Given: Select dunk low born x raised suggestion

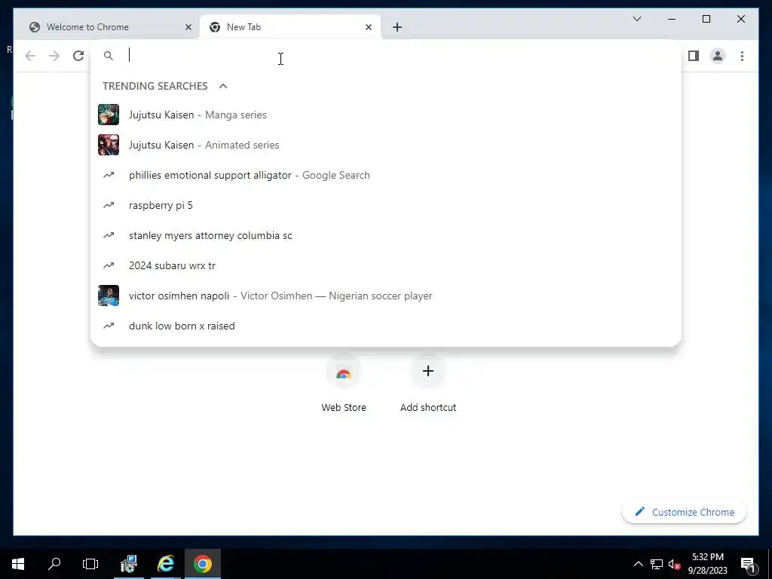Looking at the screenshot, I should pyautogui.click(x=386, y=326).
